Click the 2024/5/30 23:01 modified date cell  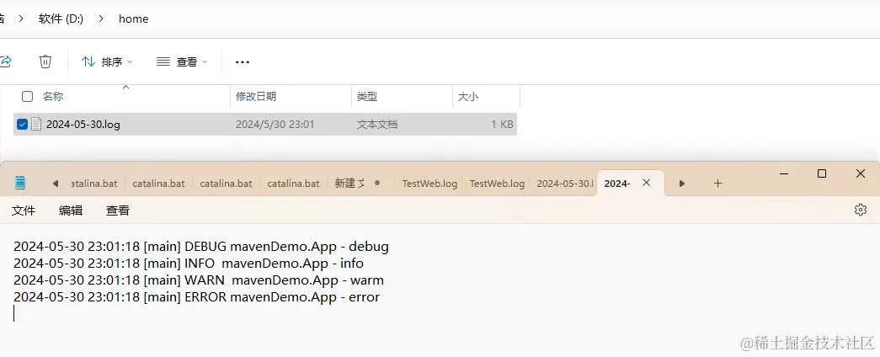point(275,125)
